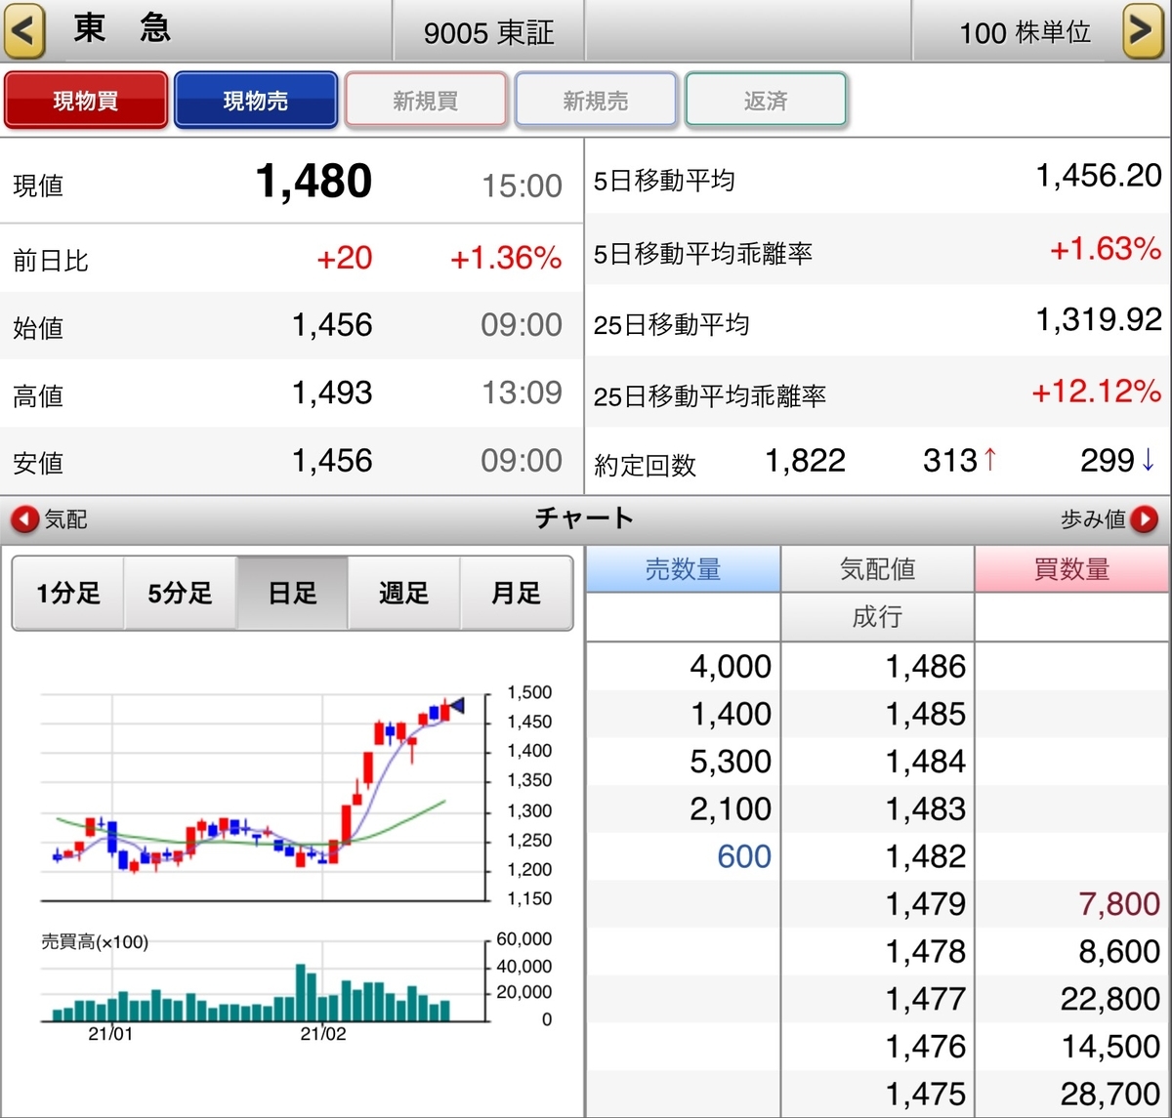
Task: Select the 月足 monthly chart tab
Action: [516, 593]
